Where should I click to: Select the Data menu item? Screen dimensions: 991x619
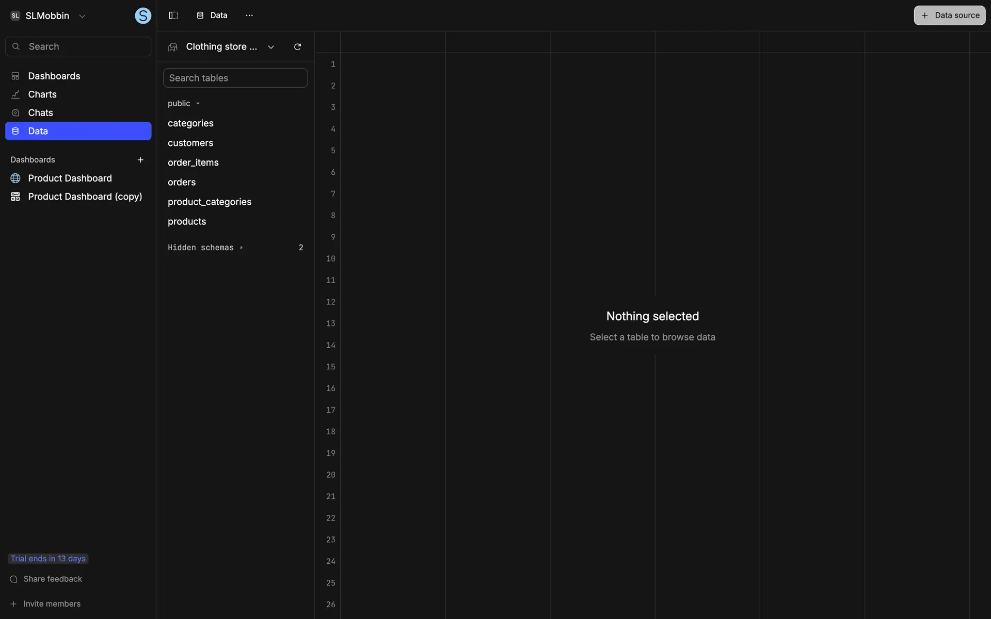click(77, 131)
